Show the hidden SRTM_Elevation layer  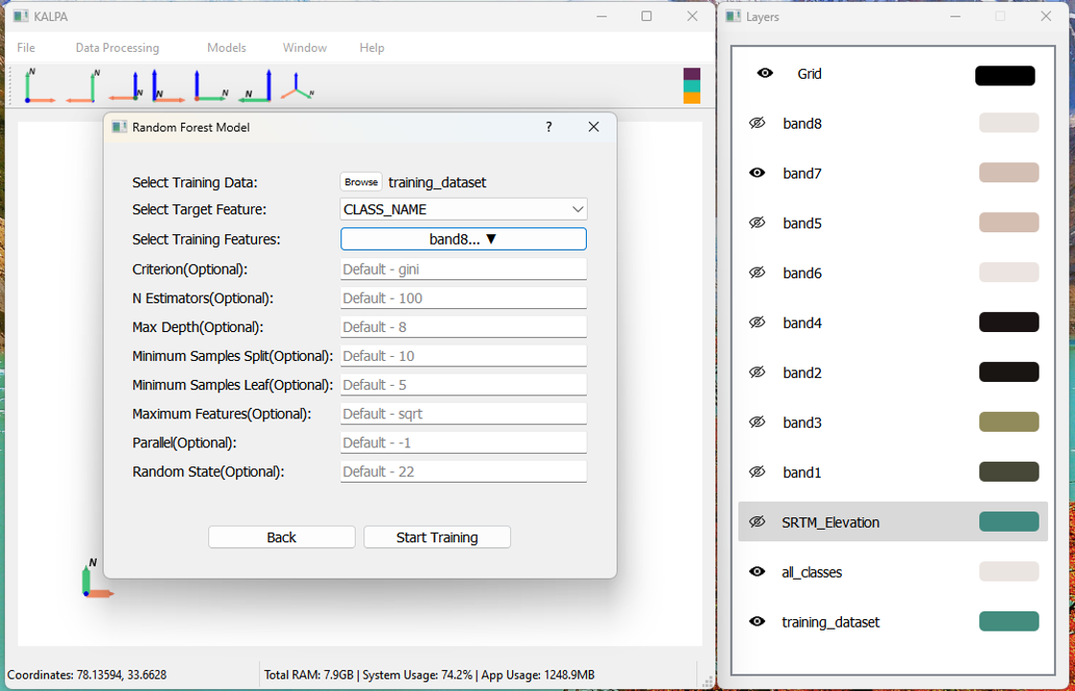click(757, 522)
